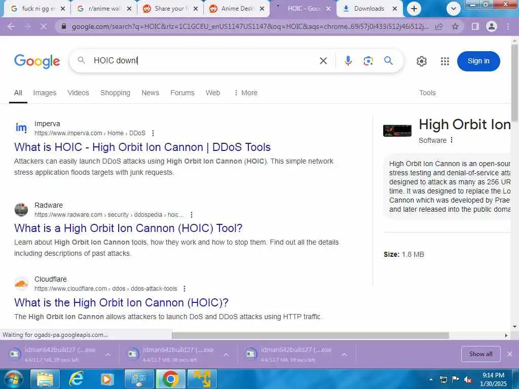Screen dimensions: 519x389
Task: Open the Chrome profile avatar
Action: pos(492,26)
